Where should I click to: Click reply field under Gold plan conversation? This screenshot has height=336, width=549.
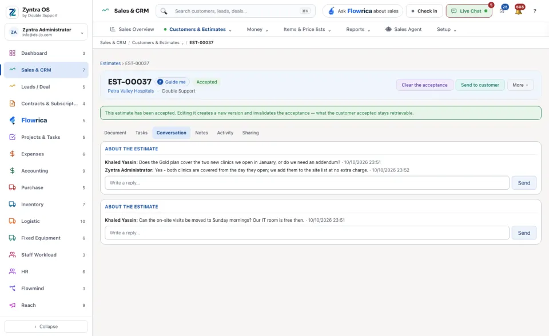pos(307,183)
